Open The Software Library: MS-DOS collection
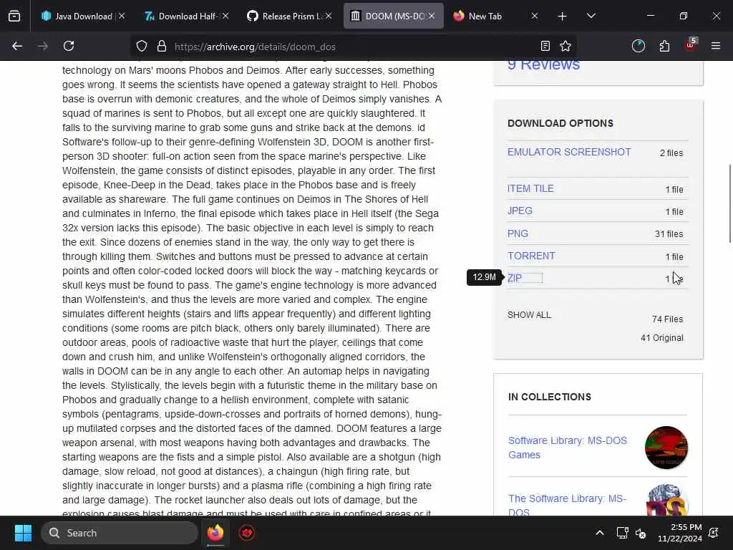 pyautogui.click(x=567, y=505)
